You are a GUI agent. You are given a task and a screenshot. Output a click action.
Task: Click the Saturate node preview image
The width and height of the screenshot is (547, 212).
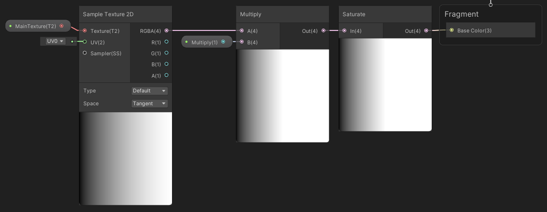pyautogui.click(x=385, y=85)
